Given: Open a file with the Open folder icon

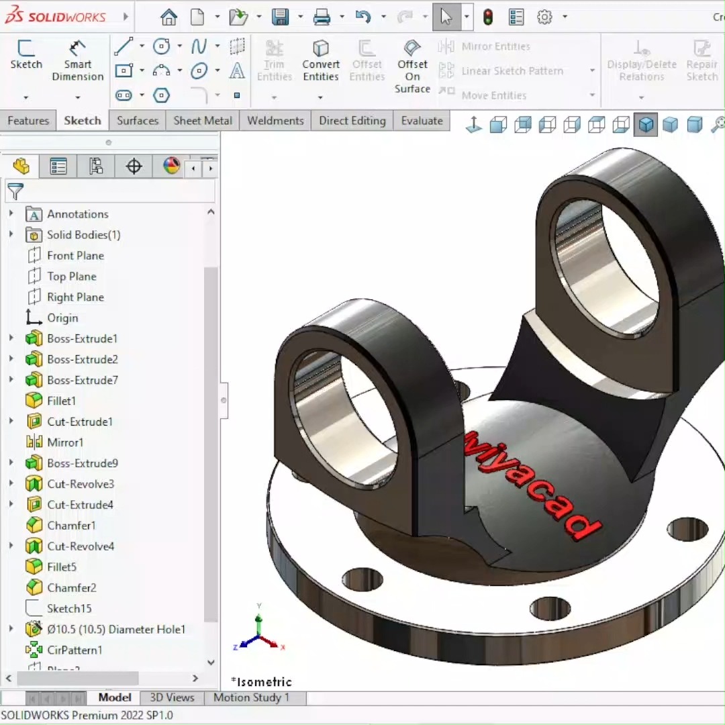Looking at the screenshot, I should click(238, 17).
